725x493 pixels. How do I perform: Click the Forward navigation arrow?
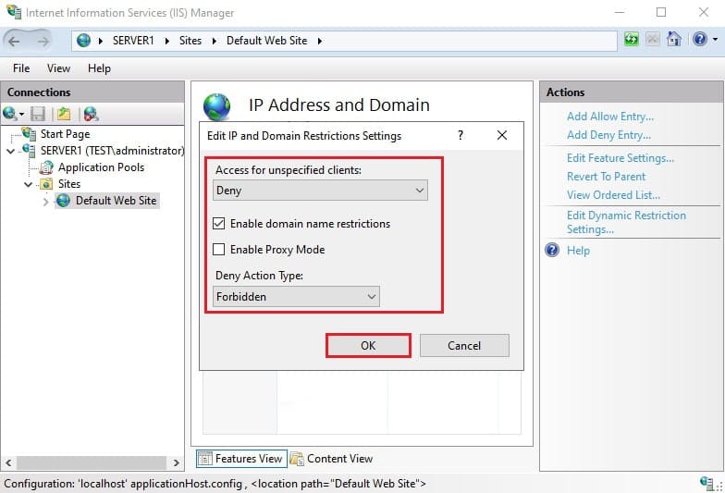[43, 41]
